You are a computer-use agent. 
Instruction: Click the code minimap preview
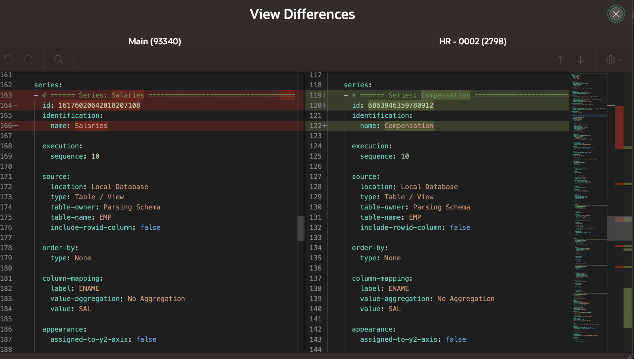[588, 198]
